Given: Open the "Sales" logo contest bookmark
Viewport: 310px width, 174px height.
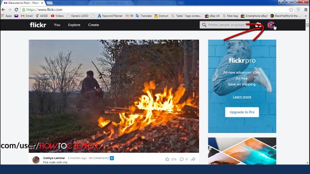Looking at the screenshot, I should pyautogui.click(x=186, y=16).
